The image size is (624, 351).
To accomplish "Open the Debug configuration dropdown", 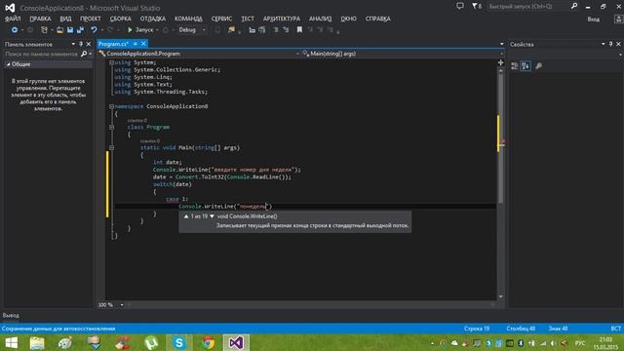I will pos(192,30).
